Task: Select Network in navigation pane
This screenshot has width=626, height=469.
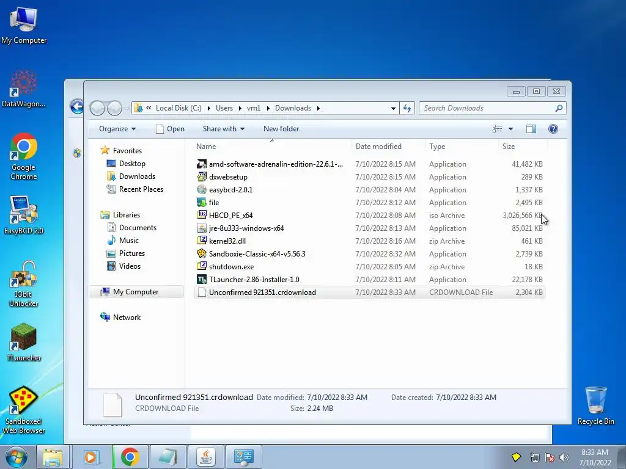Action: click(120, 318)
